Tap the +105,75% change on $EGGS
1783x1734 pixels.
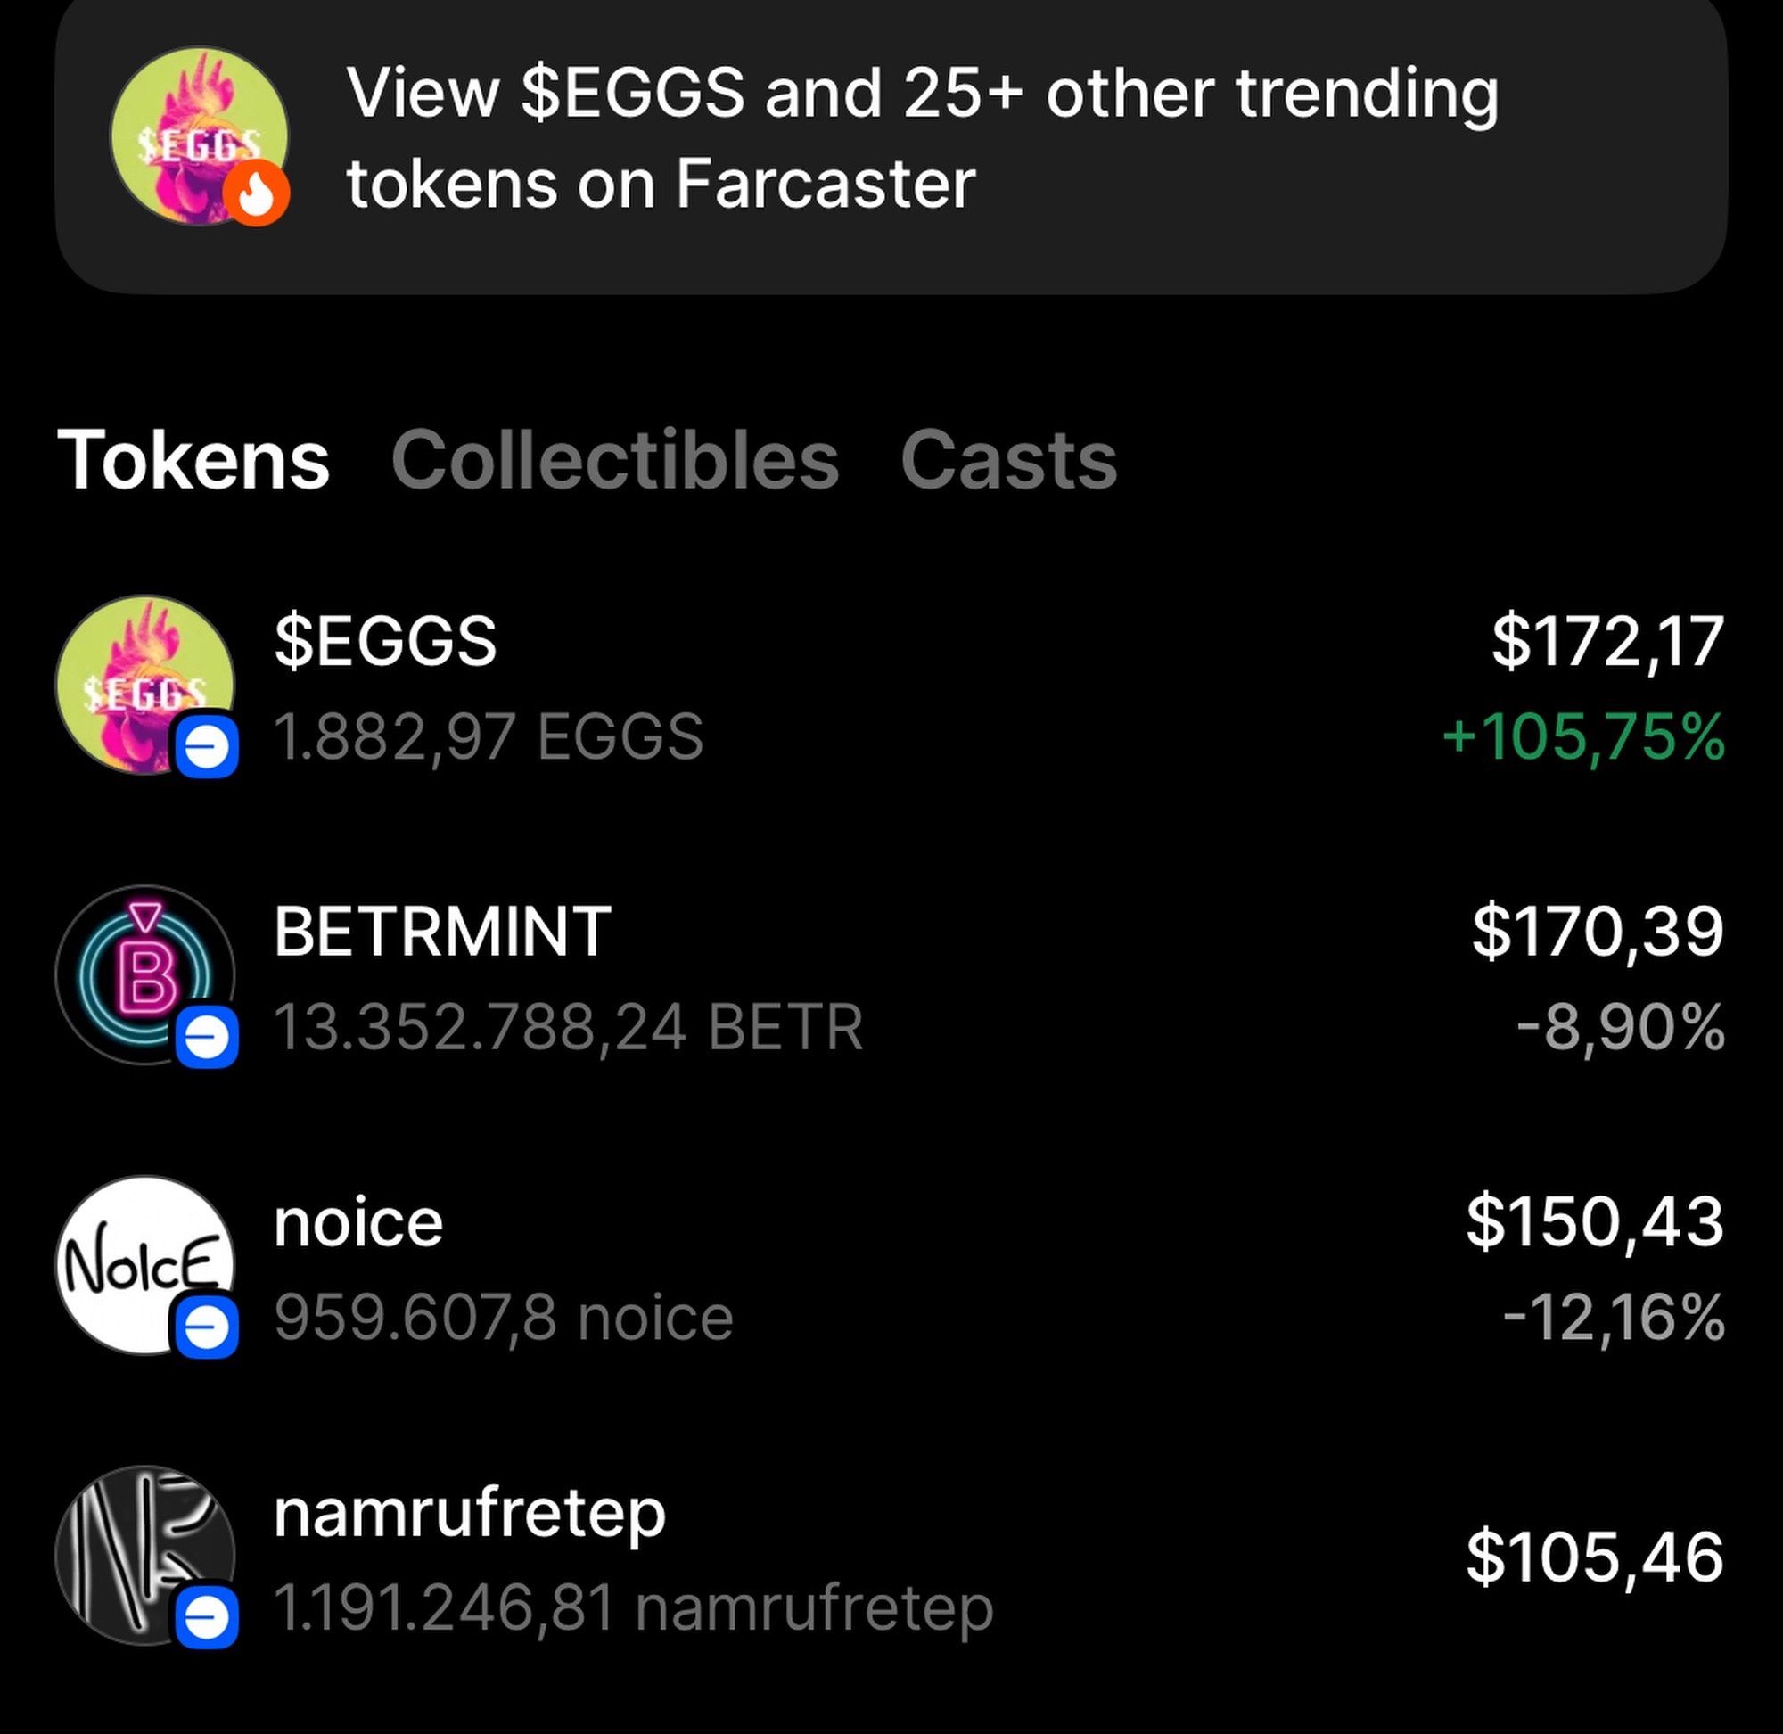click(x=1582, y=736)
